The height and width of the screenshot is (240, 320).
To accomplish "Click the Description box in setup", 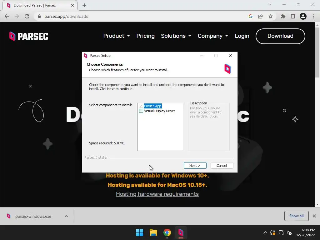I will point(208,127).
